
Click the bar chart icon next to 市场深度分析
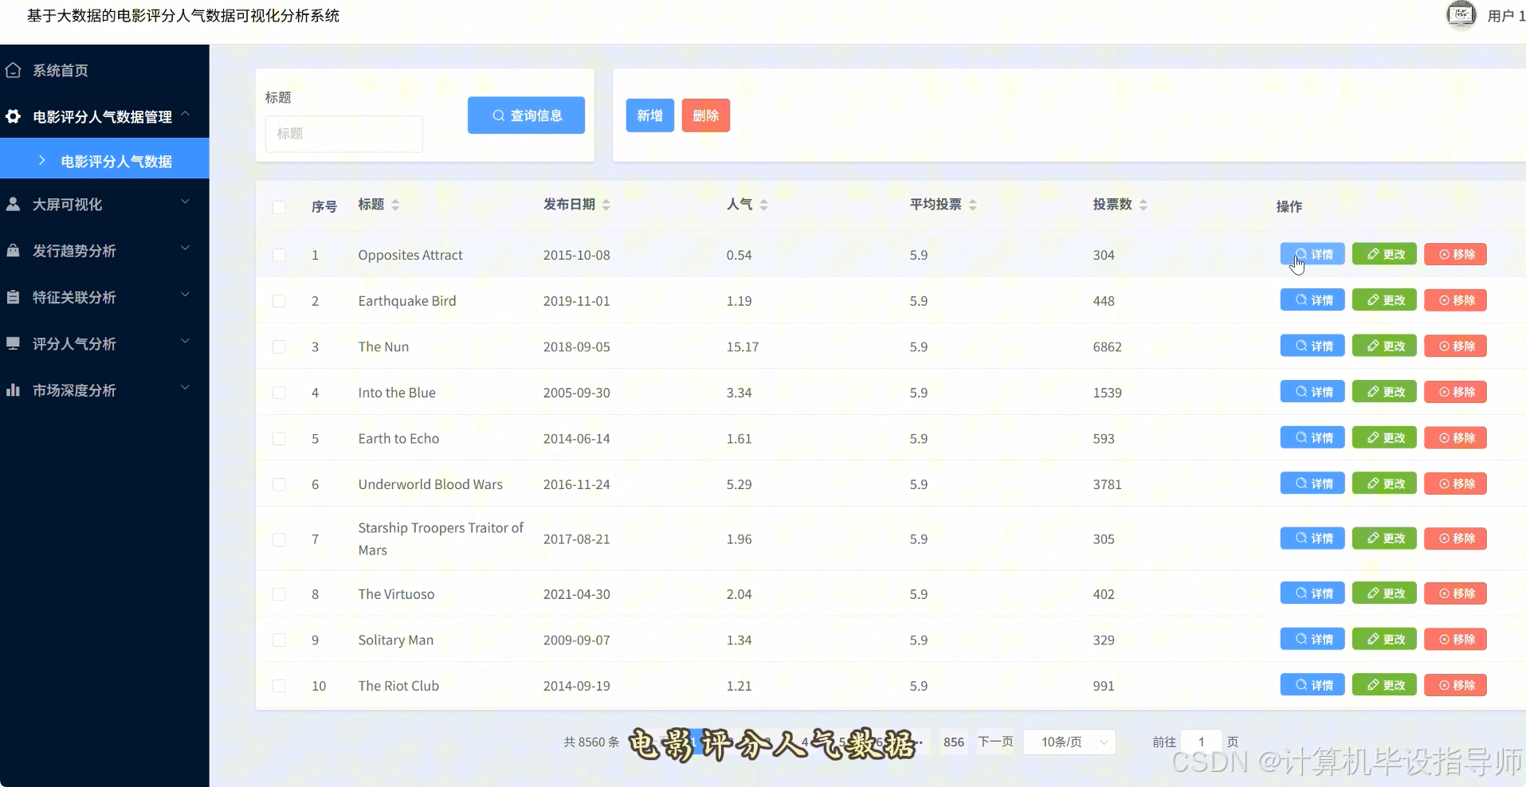pyautogui.click(x=13, y=390)
